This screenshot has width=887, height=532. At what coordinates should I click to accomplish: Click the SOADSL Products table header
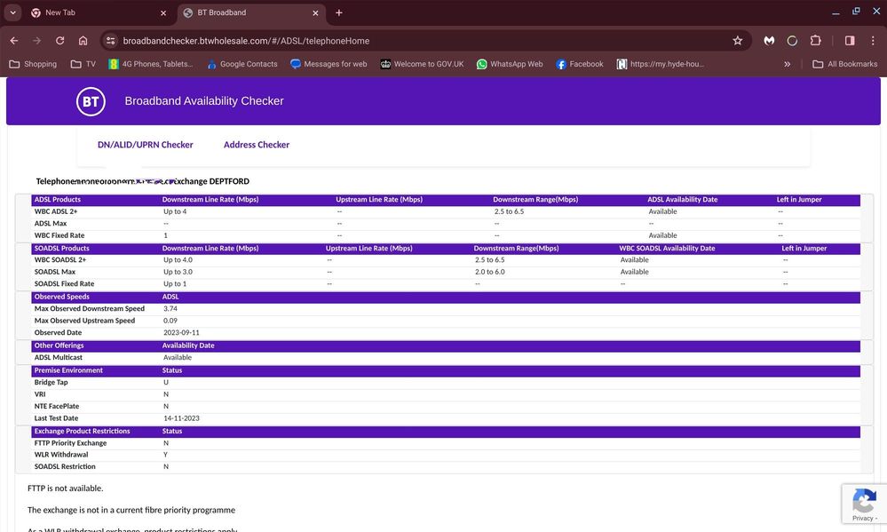pyautogui.click(x=61, y=248)
